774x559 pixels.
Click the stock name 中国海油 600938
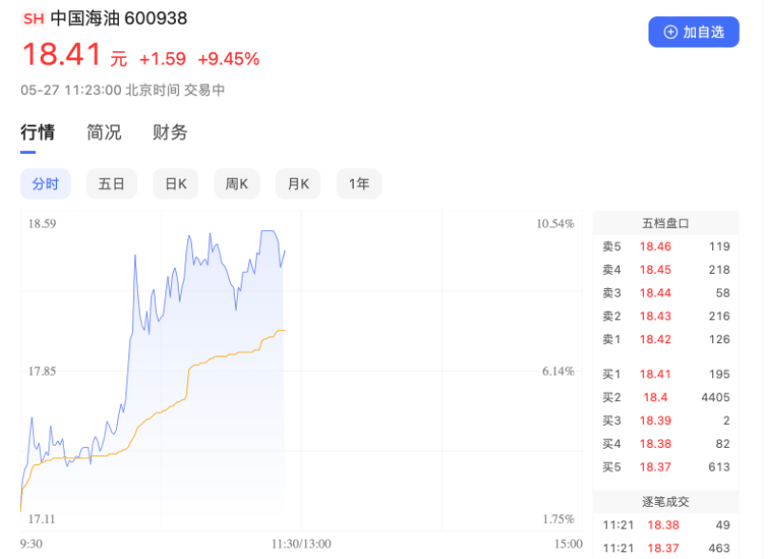tap(119, 19)
